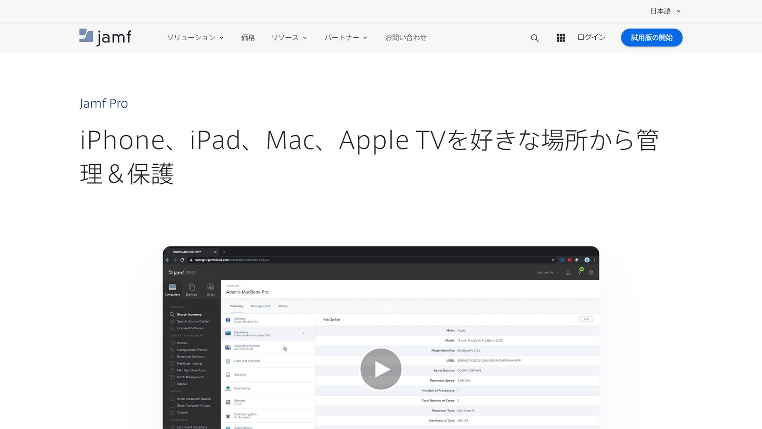
Task: Open the user account icon in Jamf Pro
Action: pos(568,273)
